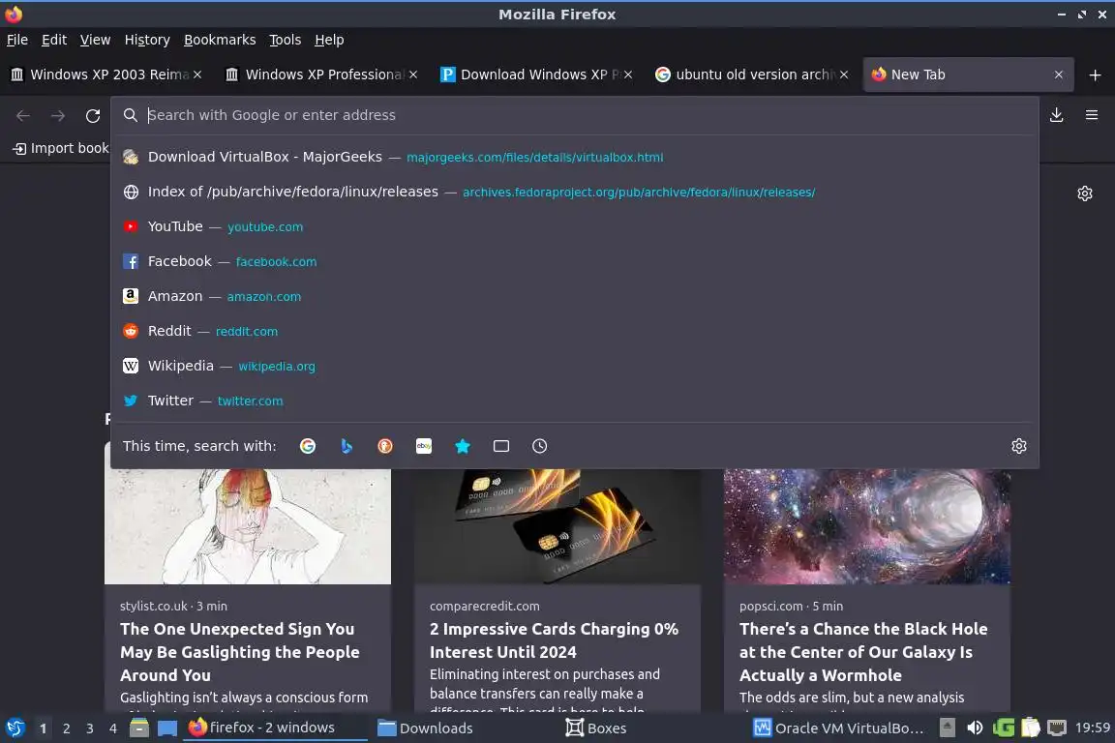Close the Windows XP 2003 Reimagined tab

(197, 74)
